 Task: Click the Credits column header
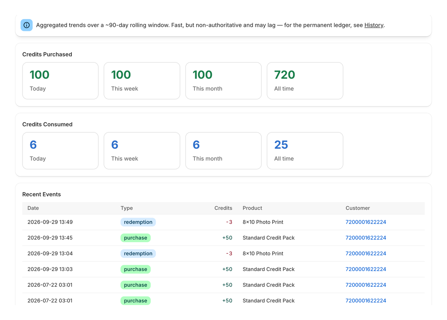pyautogui.click(x=223, y=208)
